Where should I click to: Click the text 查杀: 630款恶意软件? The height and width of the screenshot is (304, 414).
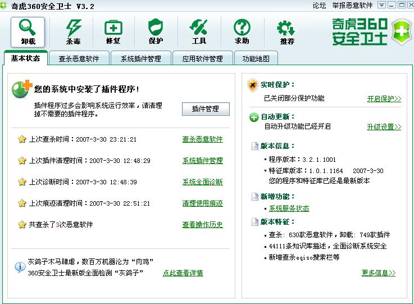coord(301,234)
